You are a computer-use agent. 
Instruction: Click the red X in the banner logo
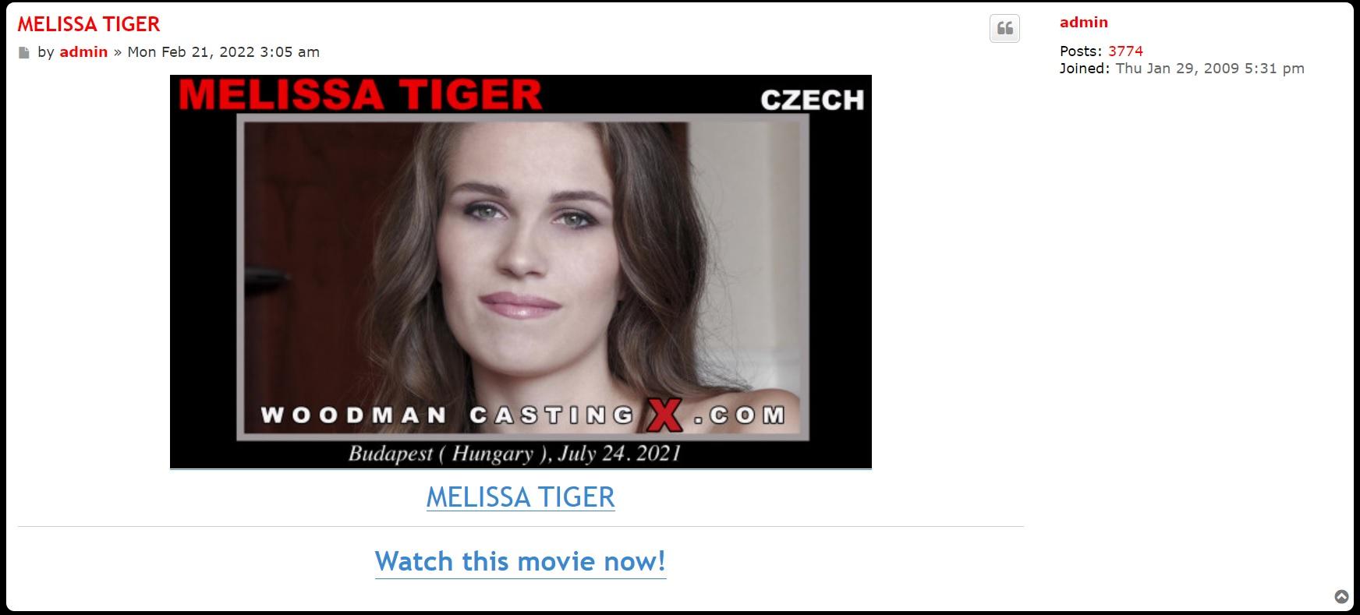pyautogui.click(x=664, y=414)
